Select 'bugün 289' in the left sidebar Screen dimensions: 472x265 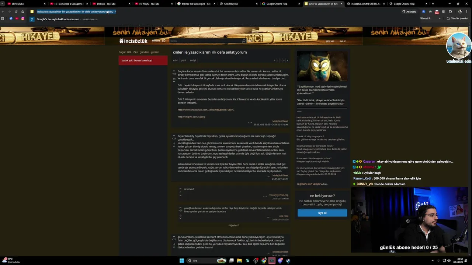click(x=125, y=52)
